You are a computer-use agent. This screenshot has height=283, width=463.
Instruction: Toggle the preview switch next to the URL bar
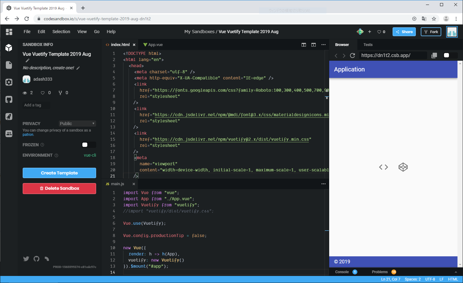450,55
